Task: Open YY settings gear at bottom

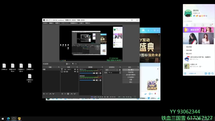Action: (x=209, y=73)
